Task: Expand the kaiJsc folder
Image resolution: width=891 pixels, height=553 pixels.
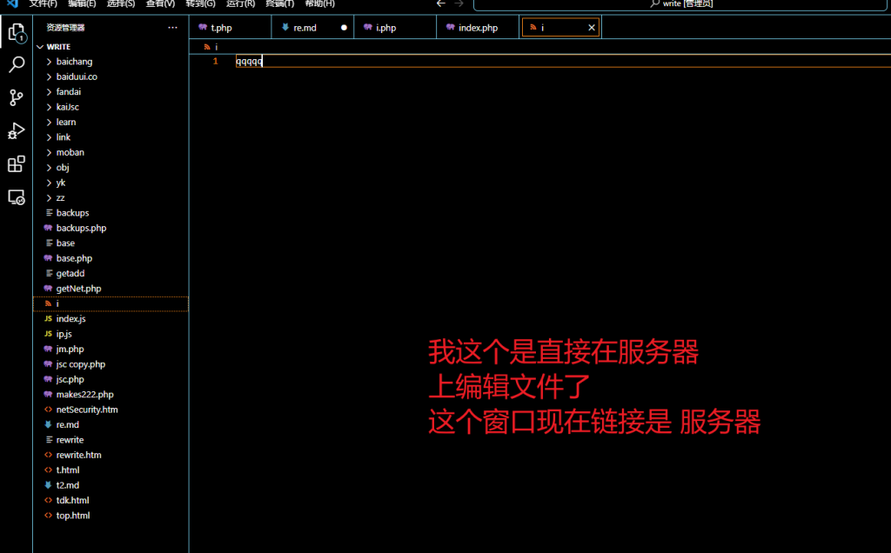Action: [x=67, y=107]
